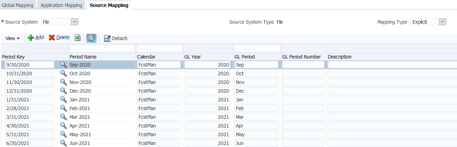
Task: Click Calendar field in the Jan-2021 row
Action: 159,100
